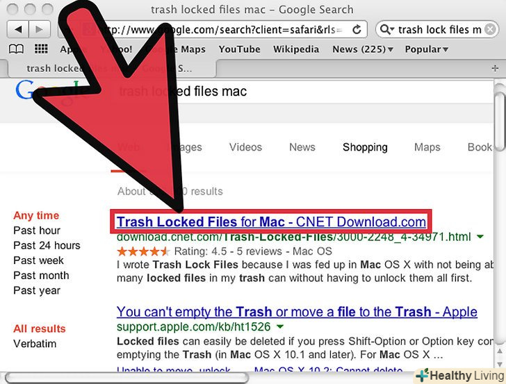The width and height of the screenshot is (506, 384).
Task: Open the News (225) bookmarks dropdown
Action: point(363,49)
